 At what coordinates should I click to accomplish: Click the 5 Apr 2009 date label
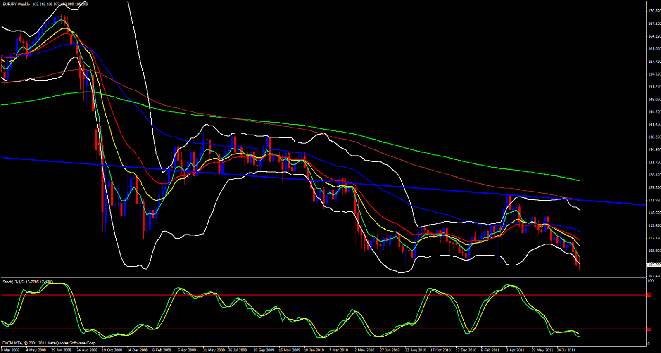click(x=187, y=350)
